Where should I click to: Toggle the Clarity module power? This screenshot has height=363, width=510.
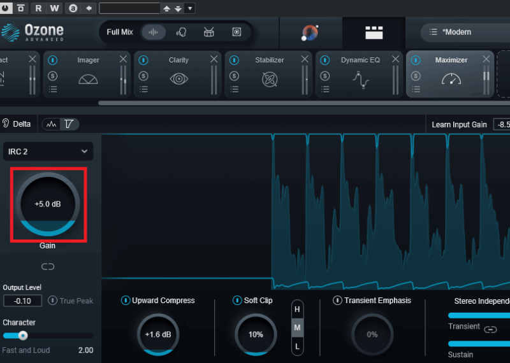coord(143,60)
